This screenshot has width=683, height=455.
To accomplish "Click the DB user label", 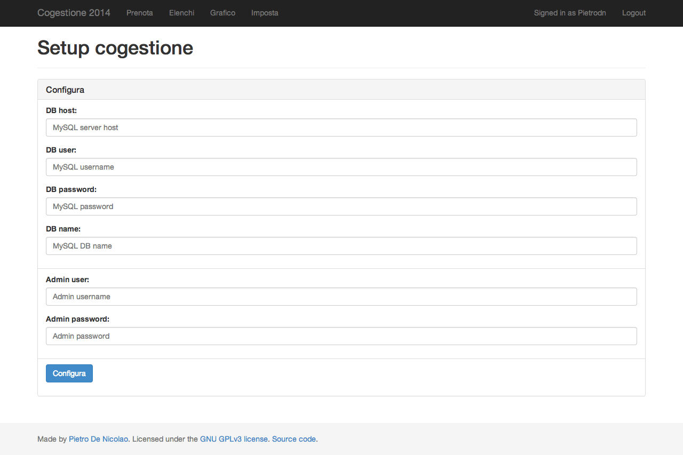I will 61,150.
